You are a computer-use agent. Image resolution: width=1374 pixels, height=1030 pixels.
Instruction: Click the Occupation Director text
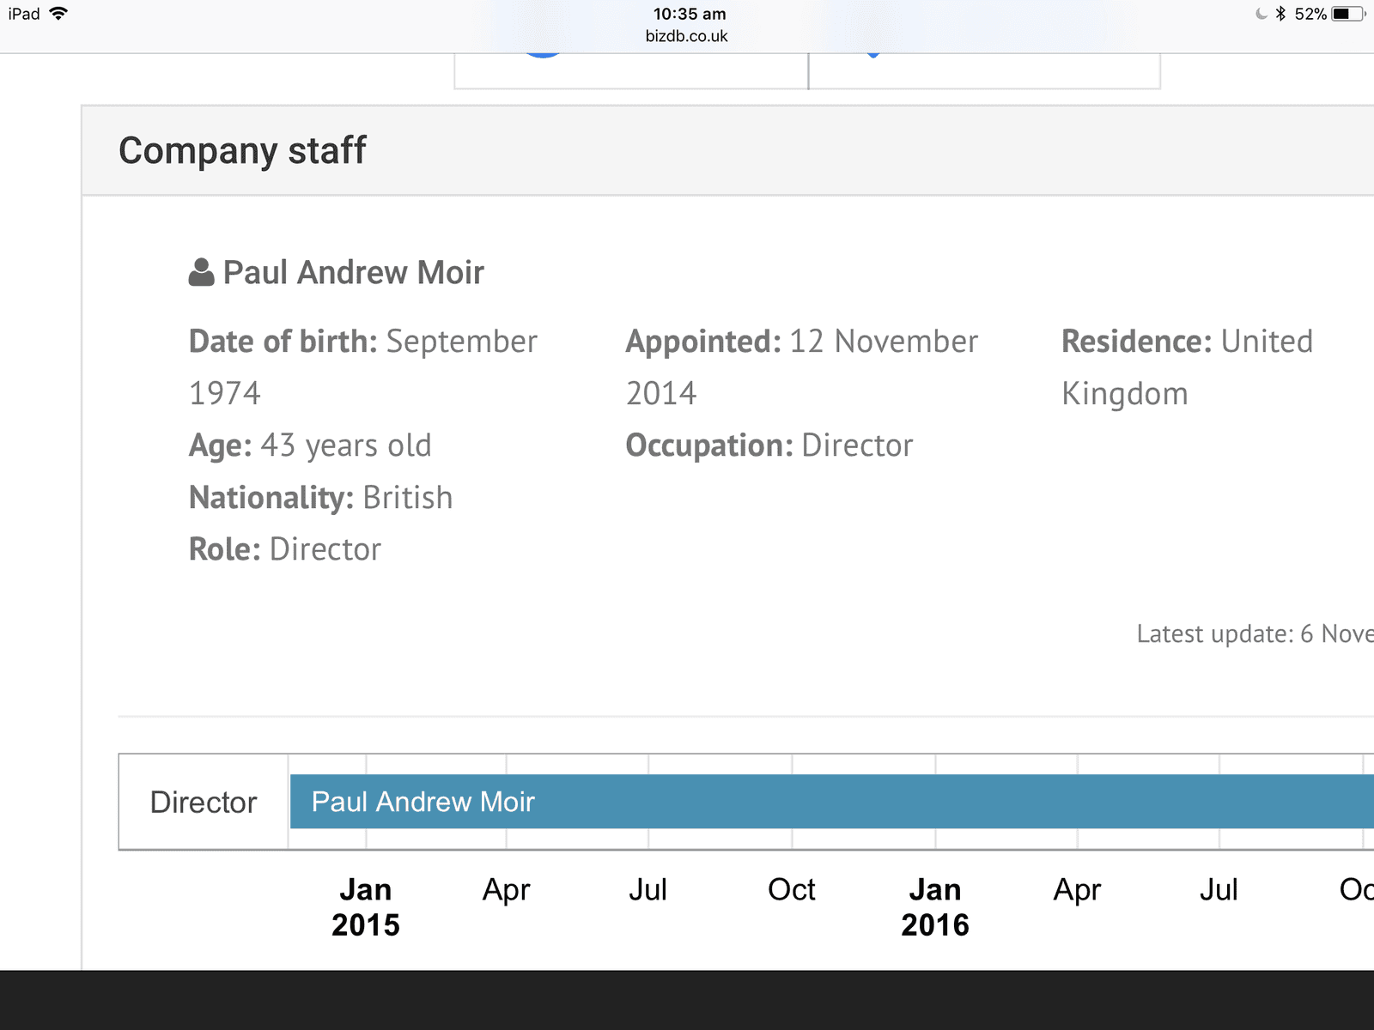769,446
